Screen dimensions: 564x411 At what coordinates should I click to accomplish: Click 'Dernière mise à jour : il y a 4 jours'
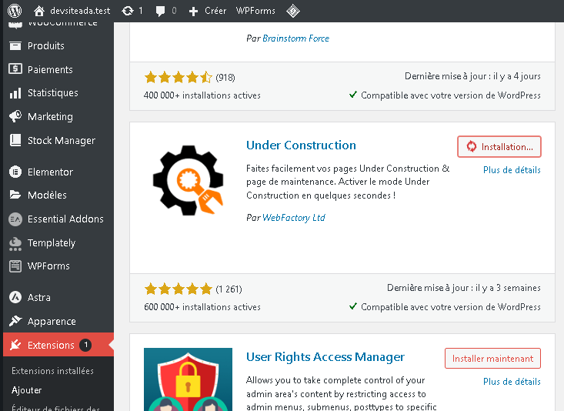[472, 76]
